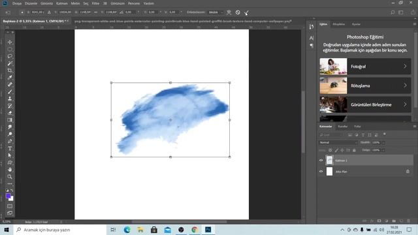Select the Clone Stamp tool

(x=10, y=99)
